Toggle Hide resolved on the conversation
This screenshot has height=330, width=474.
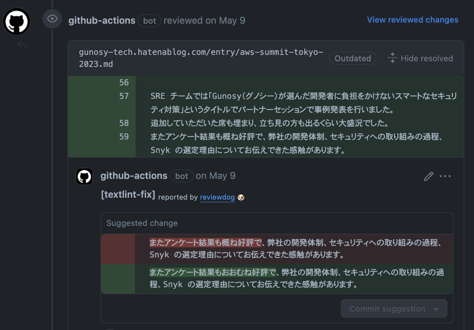point(427,58)
